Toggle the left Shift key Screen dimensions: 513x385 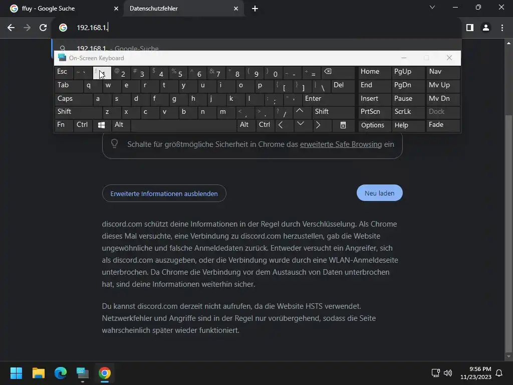point(78,112)
